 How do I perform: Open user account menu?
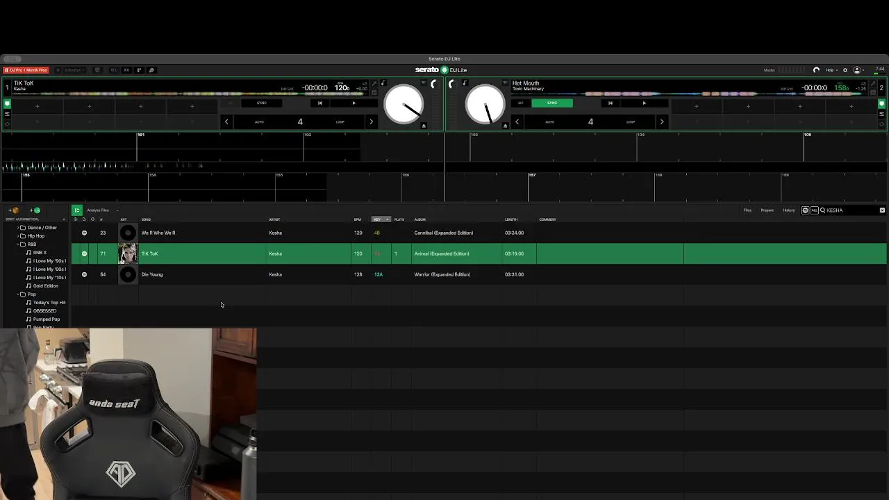click(858, 70)
